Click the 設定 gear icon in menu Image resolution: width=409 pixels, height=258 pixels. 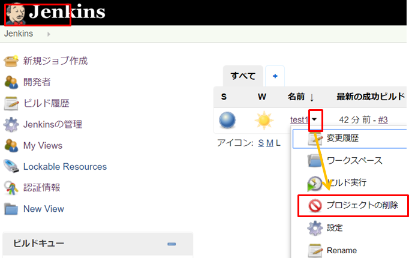[315, 228]
